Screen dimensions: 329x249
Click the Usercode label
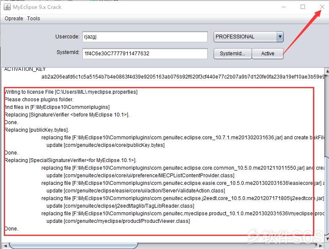[67, 37]
